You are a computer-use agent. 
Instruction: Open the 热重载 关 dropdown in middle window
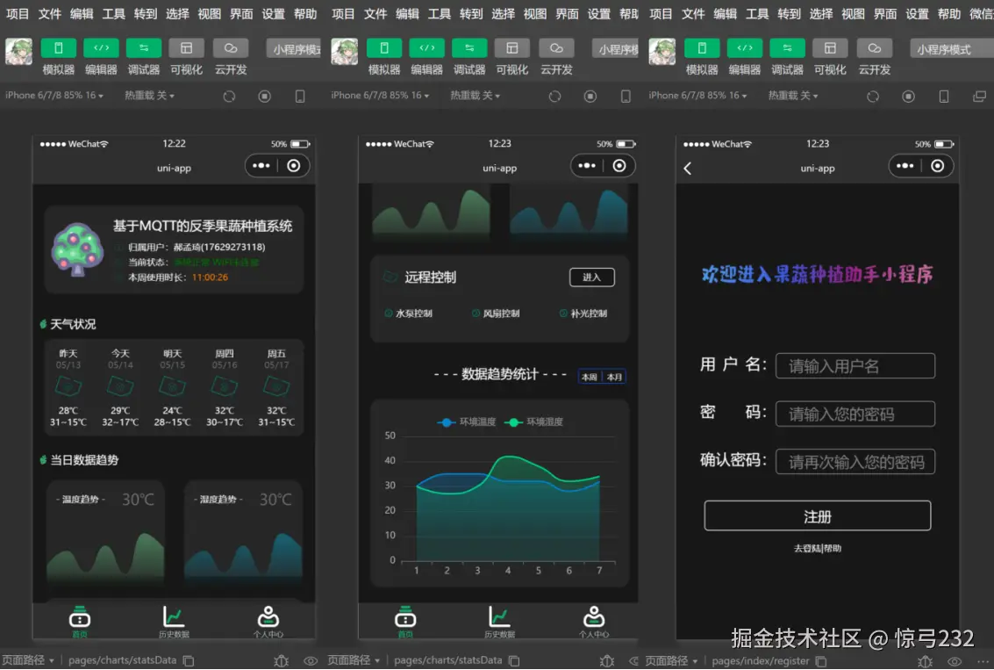click(x=475, y=95)
